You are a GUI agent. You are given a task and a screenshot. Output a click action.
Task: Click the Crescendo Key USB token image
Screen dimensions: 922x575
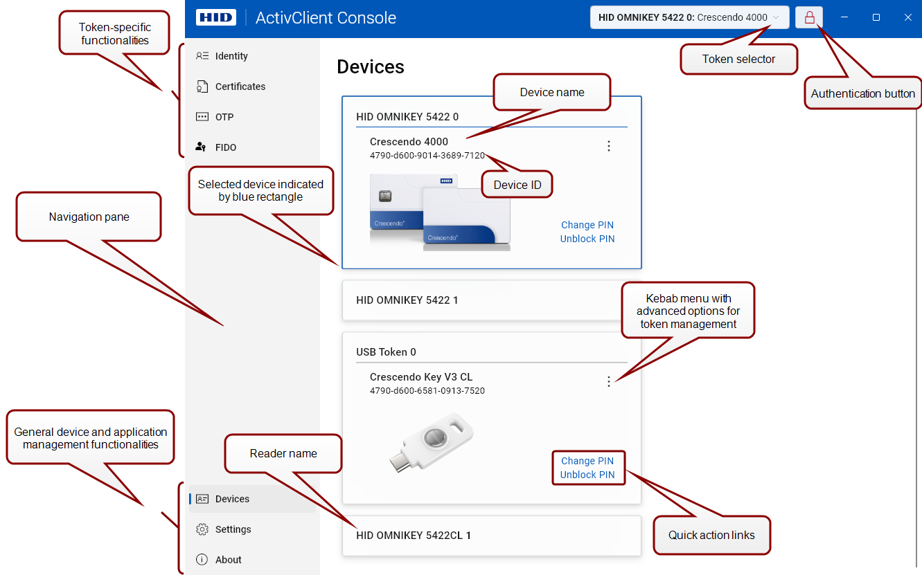pyautogui.click(x=432, y=442)
